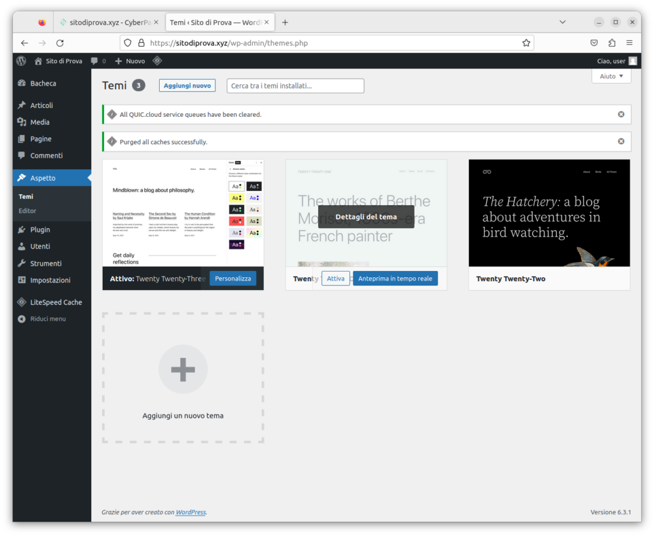This screenshot has width=654, height=536.
Task: Open Editor submenu item
Action: tap(27, 211)
